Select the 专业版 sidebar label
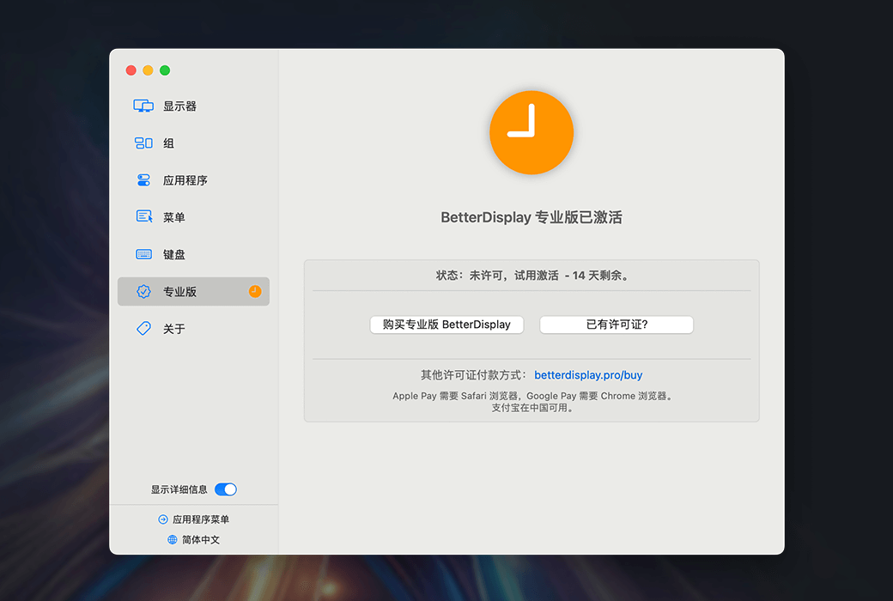Screen dimensions: 893x601 [x=180, y=292]
